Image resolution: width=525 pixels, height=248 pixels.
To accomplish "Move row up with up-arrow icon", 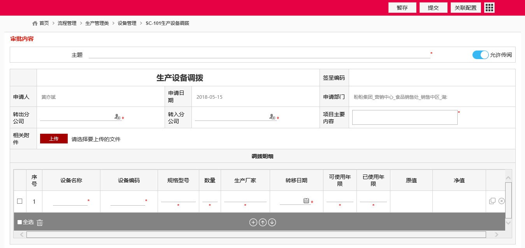I will [263, 222].
